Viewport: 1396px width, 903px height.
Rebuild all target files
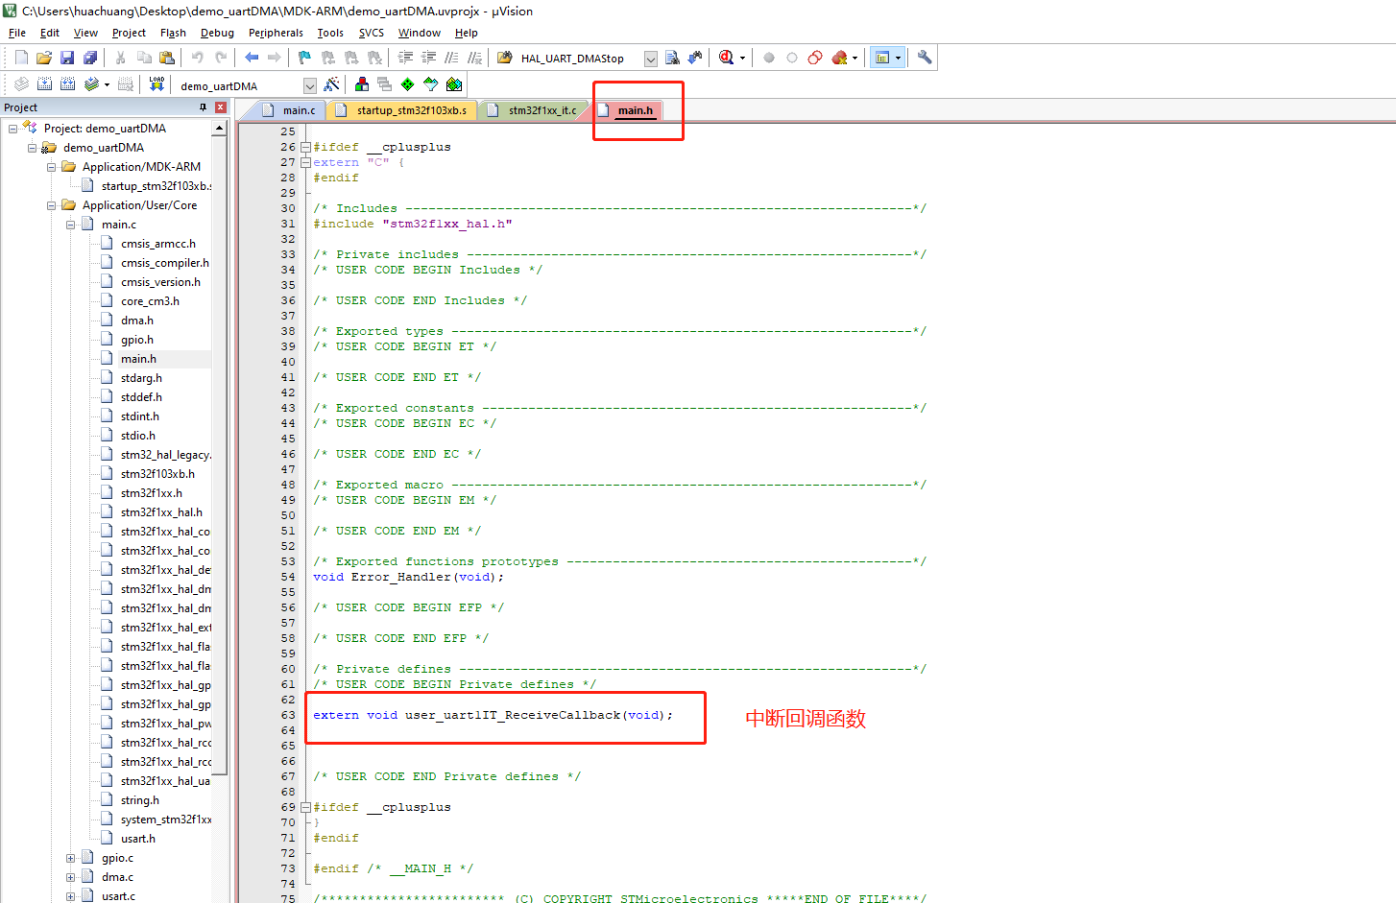(67, 84)
